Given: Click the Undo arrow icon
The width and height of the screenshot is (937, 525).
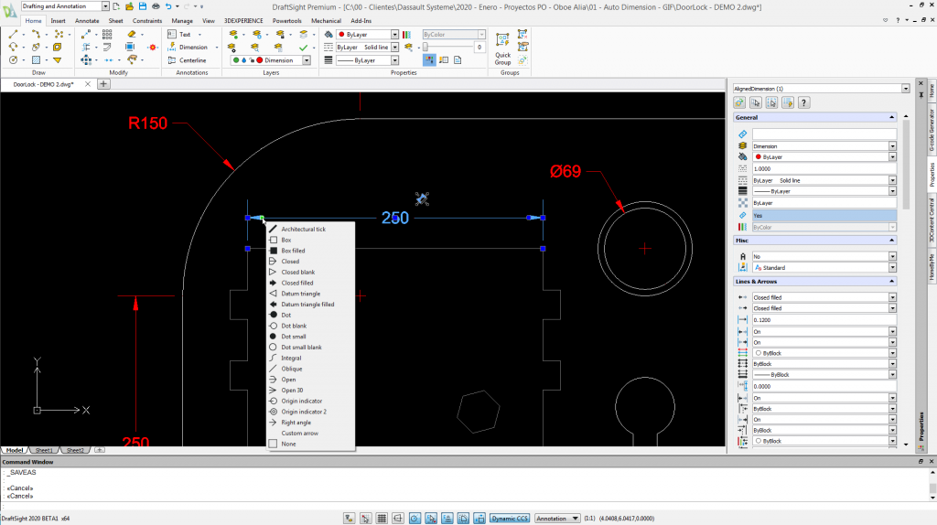Looking at the screenshot, I should pos(168,6).
